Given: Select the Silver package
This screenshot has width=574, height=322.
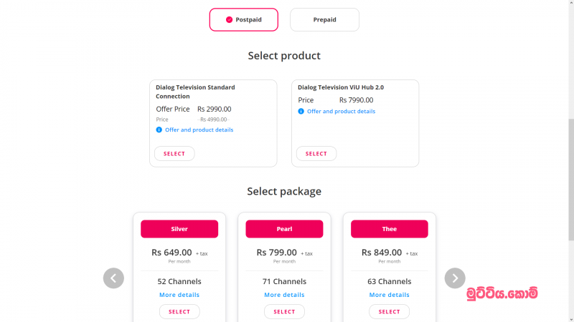Looking at the screenshot, I should [179, 312].
